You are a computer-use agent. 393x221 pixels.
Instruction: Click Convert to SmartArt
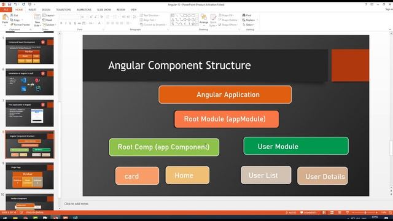pos(153,25)
